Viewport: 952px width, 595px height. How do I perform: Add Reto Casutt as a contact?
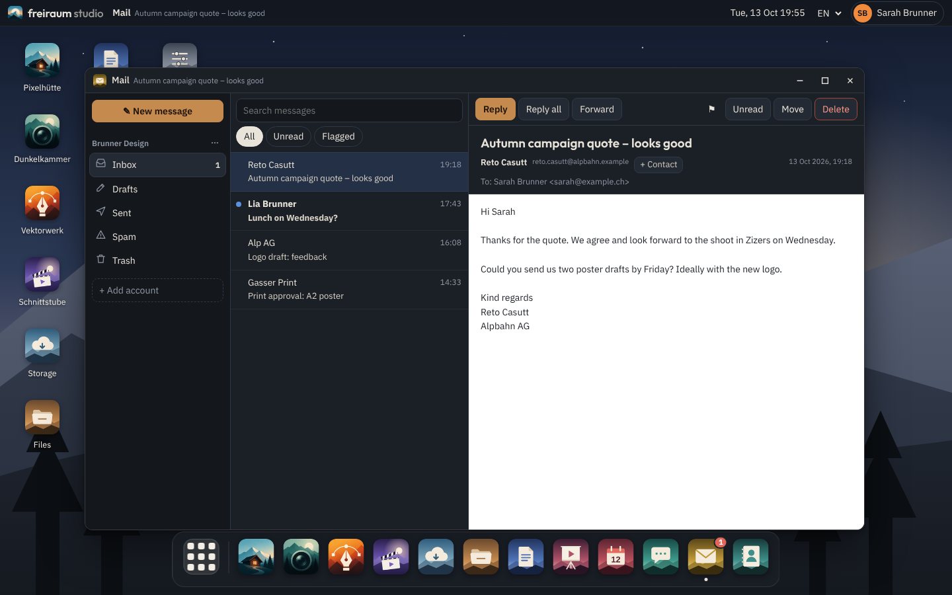tap(658, 165)
